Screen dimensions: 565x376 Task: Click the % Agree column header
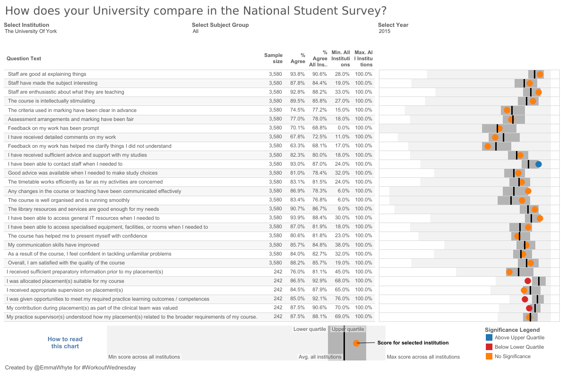coord(297,58)
